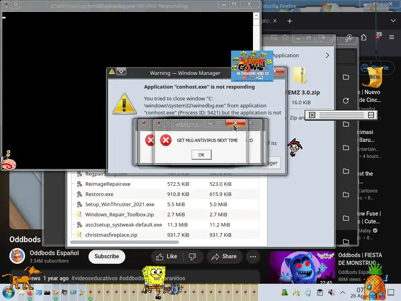This screenshot has height=301, width=401.
Task: Click the extension icon with 73 badge
Action: click(x=378, y=36)
